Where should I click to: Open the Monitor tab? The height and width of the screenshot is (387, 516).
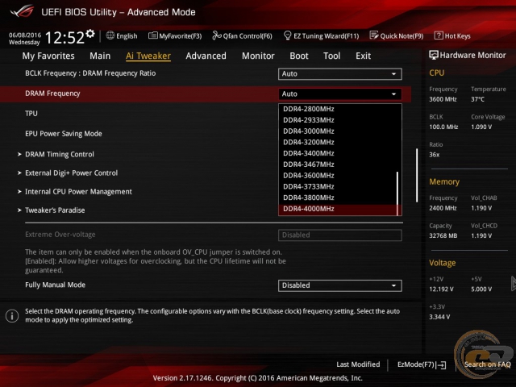pyautogui.click(x=258, y=56)
